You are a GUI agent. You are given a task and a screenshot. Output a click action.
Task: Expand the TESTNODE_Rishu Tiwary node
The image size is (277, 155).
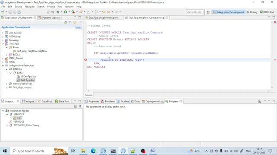tap(7, 125)
